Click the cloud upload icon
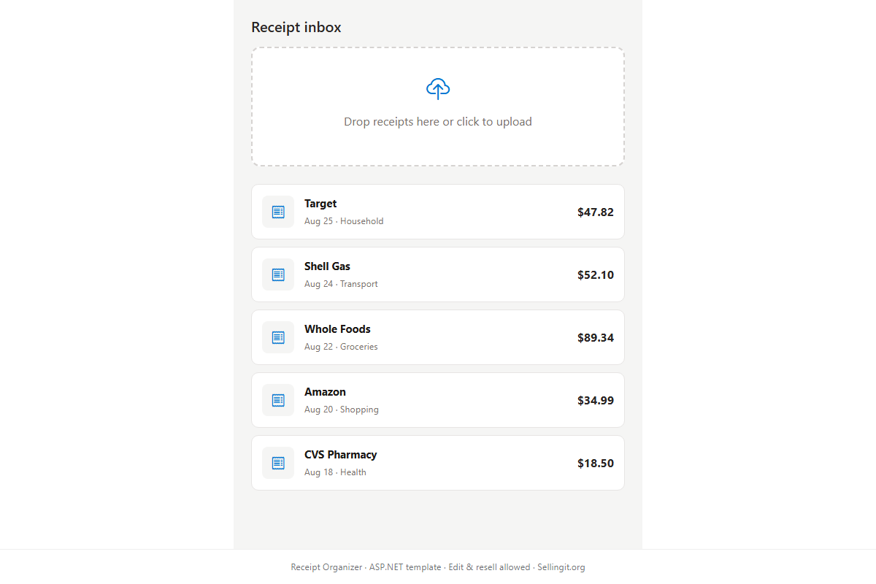This screenshot has width=876, height=584. (x=438, y=89)
